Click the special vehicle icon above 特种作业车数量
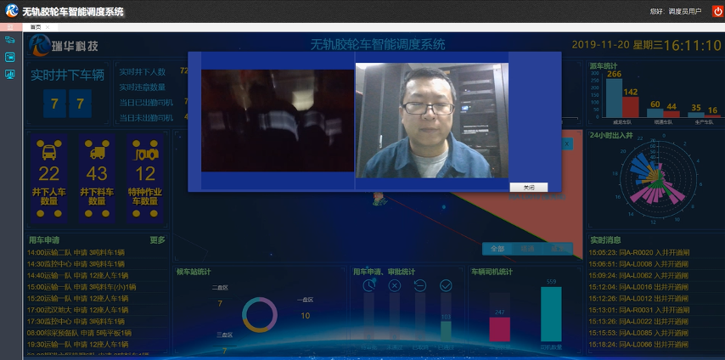The height and width of the screenshot is (360, 725). pyautogui.click(x=145, y=150)
